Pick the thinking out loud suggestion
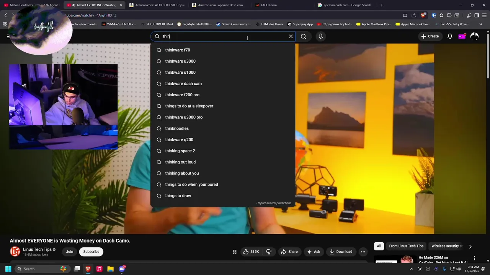This screenshot has width=490, height=275. tap(223, 162)
